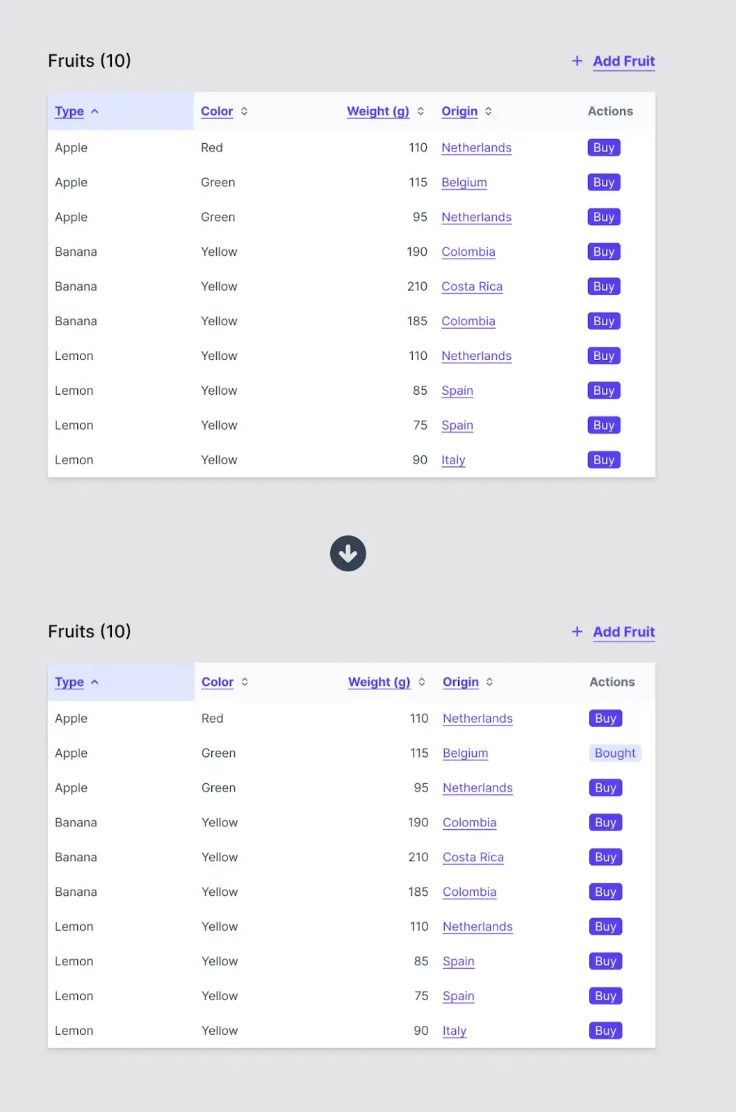Buy the red Apple in top table
This screenshot has width=736, height=1112.
[x=604, y=147]
